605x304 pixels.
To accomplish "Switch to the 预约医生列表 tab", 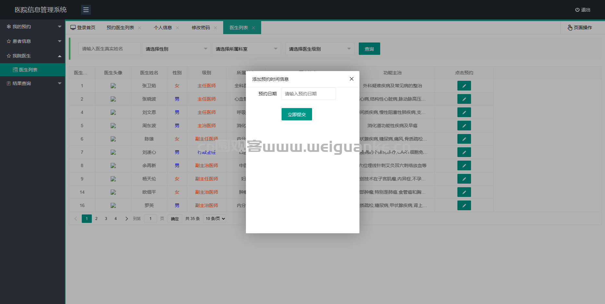I will (x=120, y=28).
